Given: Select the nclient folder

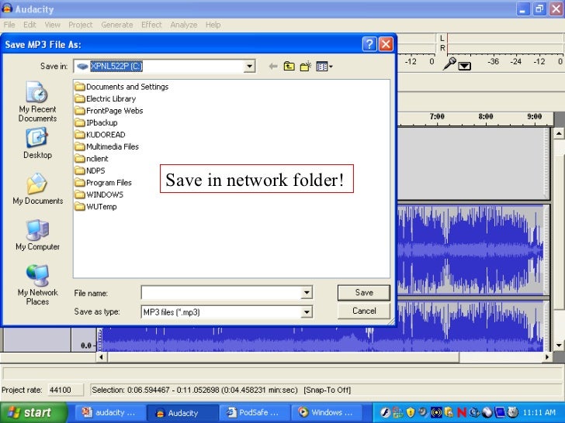Looking at the screenshot, I should point(92,159).
